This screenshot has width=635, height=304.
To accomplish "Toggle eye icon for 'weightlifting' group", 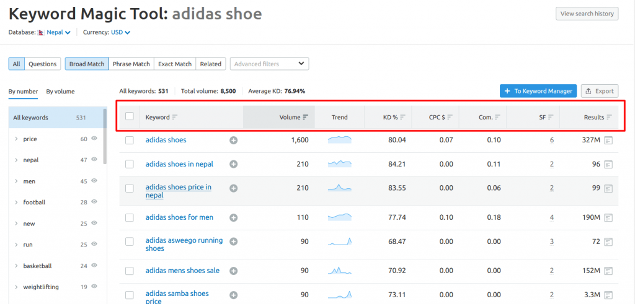I will tap(94, 286).
